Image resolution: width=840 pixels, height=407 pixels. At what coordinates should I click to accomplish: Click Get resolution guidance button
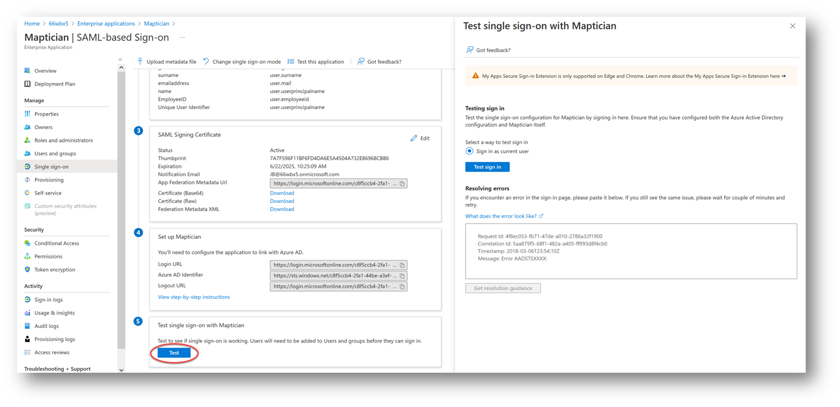503,288
